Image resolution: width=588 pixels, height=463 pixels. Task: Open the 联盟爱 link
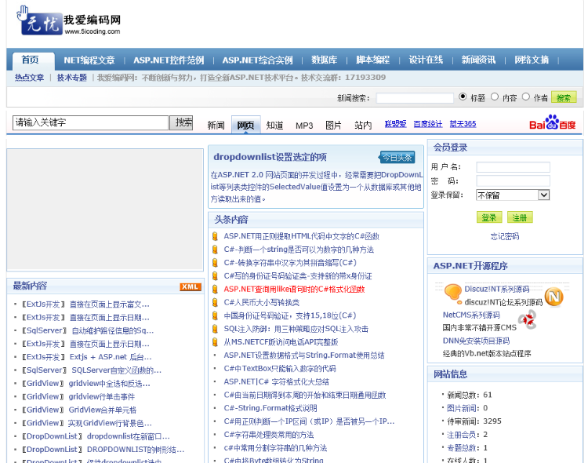coord(396,124)
